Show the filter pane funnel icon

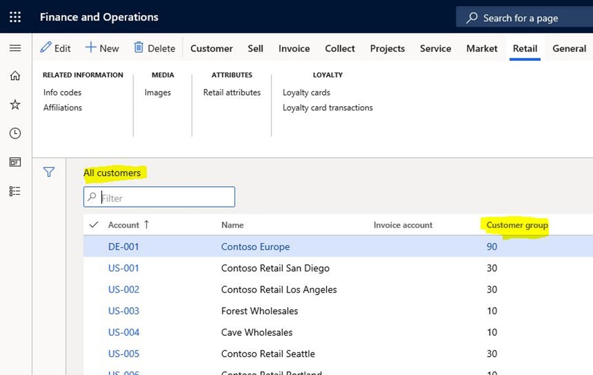click(x=49, y=172)
